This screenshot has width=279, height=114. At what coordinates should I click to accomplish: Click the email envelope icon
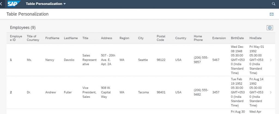tap(272, 14)
